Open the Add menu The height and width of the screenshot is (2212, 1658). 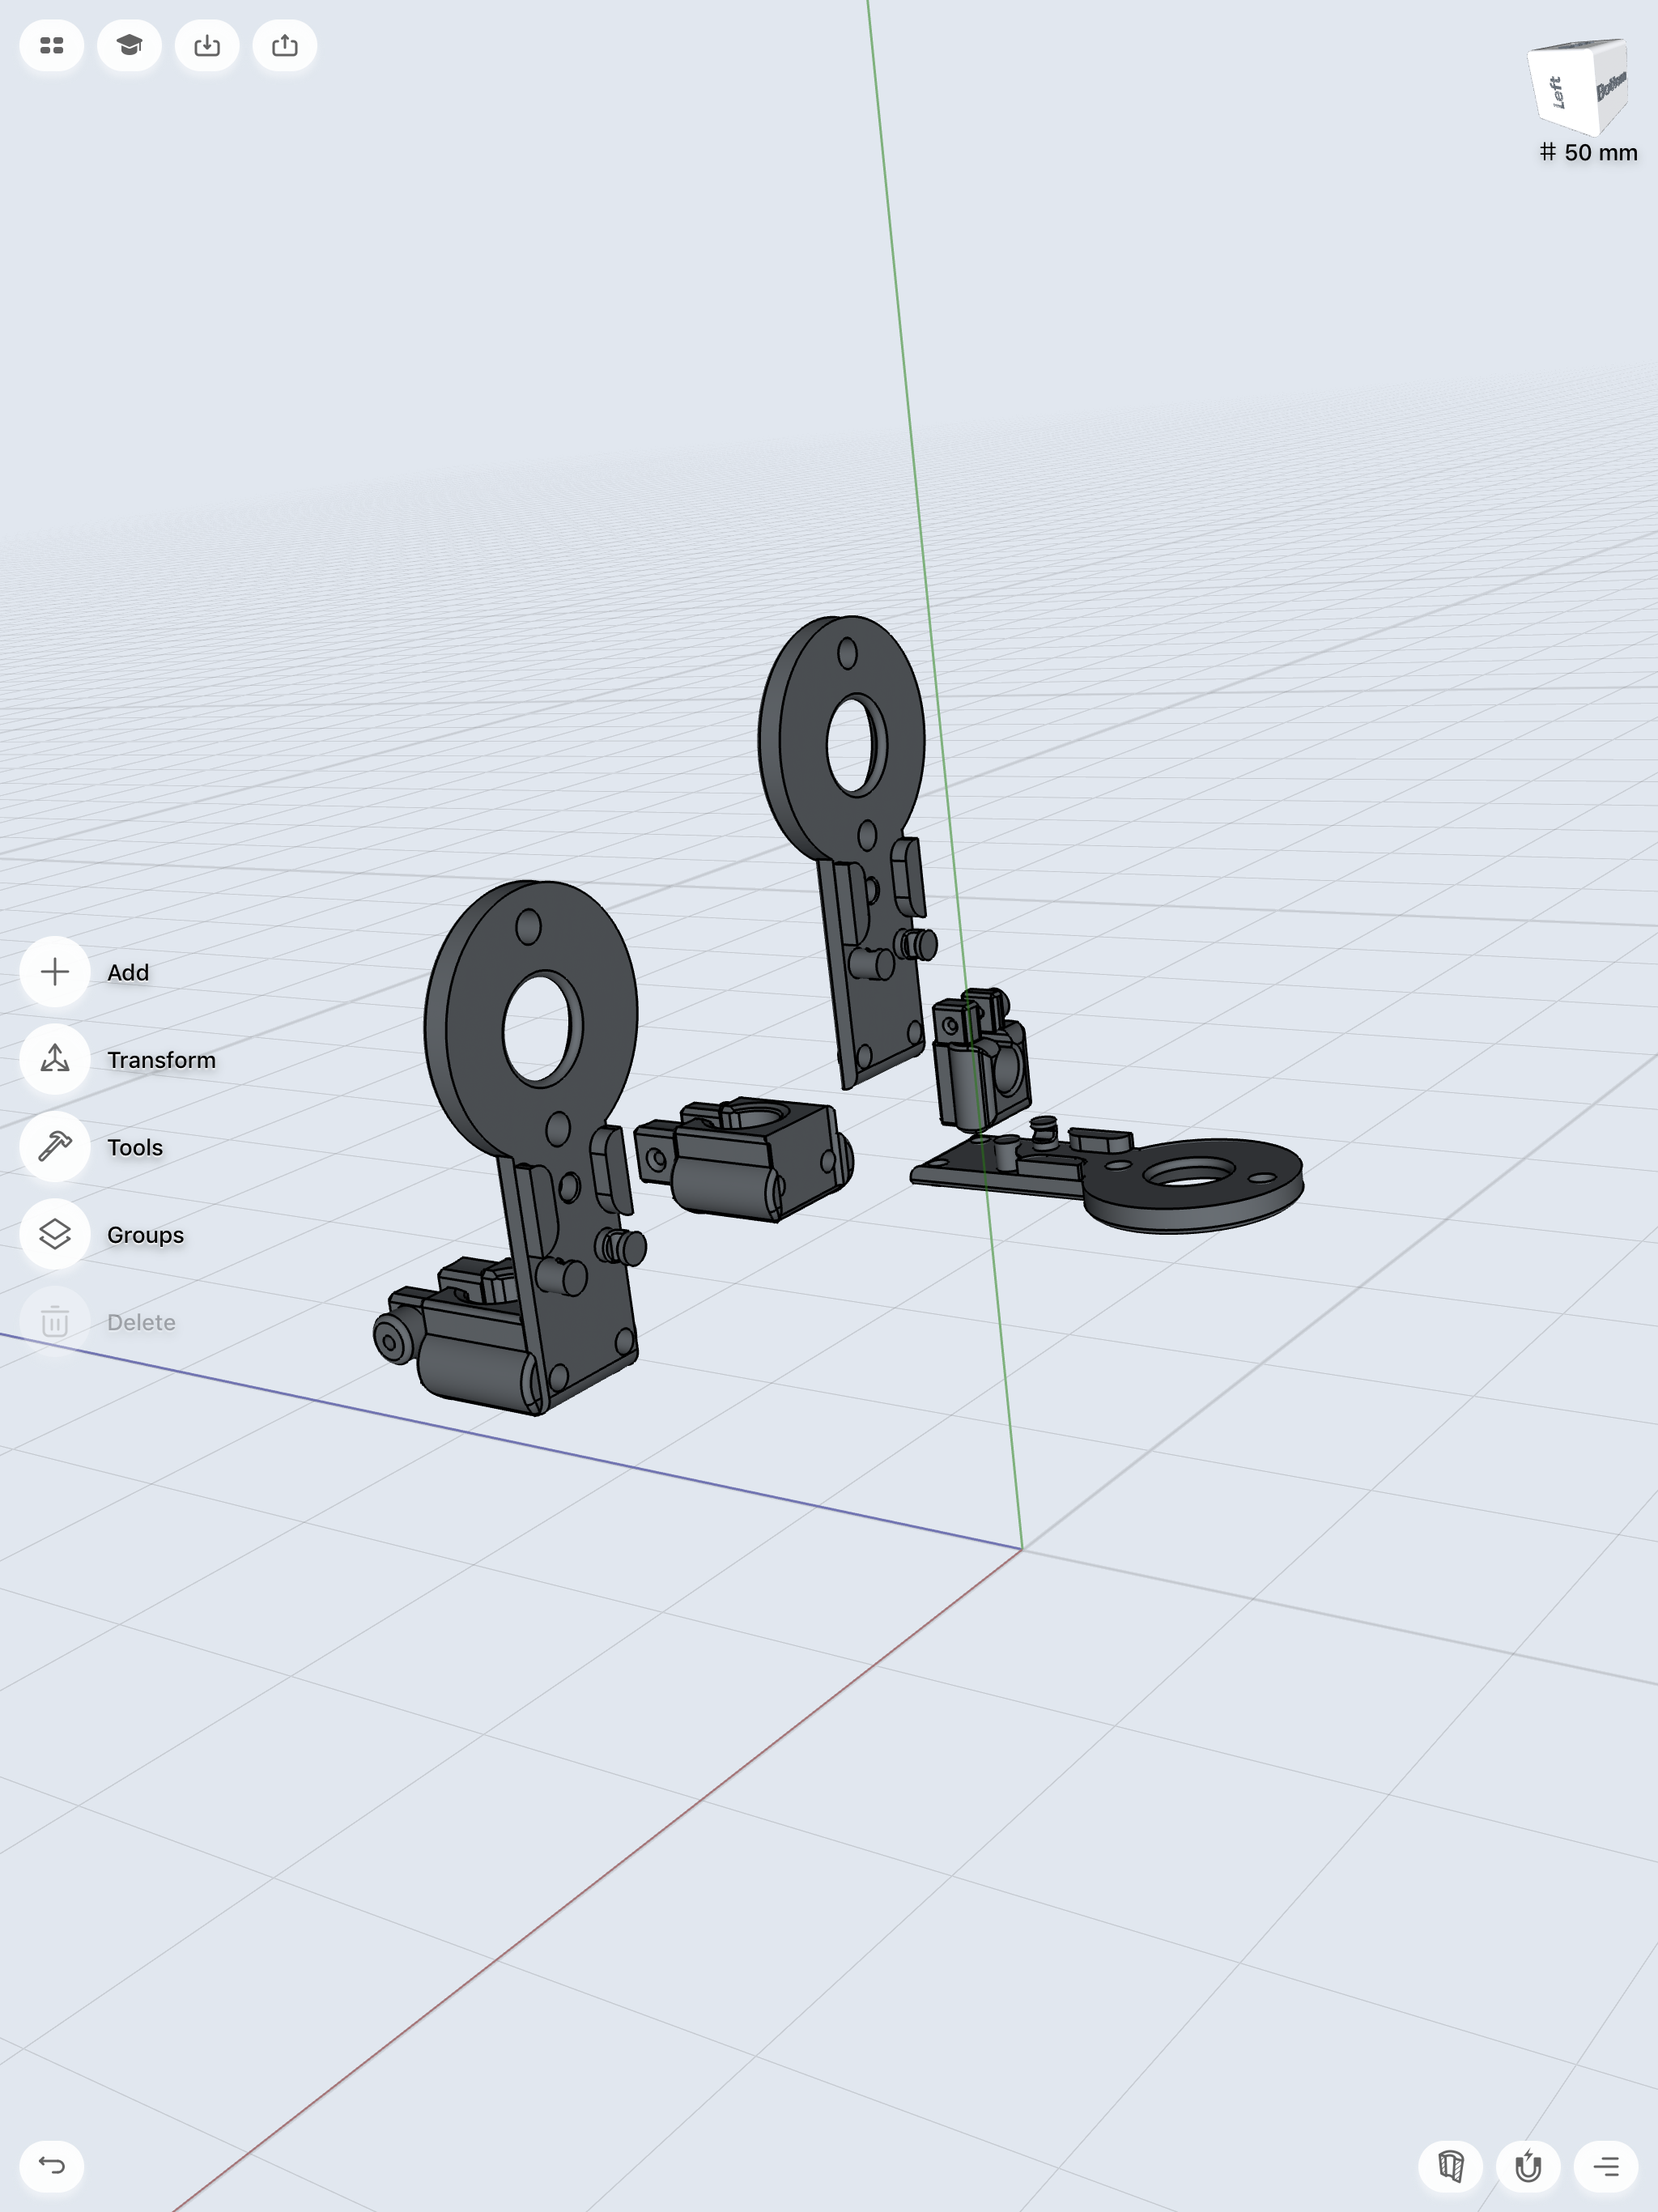(56, 972)
